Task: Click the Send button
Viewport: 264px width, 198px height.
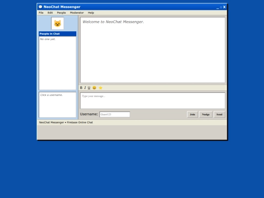Action: (x=220, y=114)
